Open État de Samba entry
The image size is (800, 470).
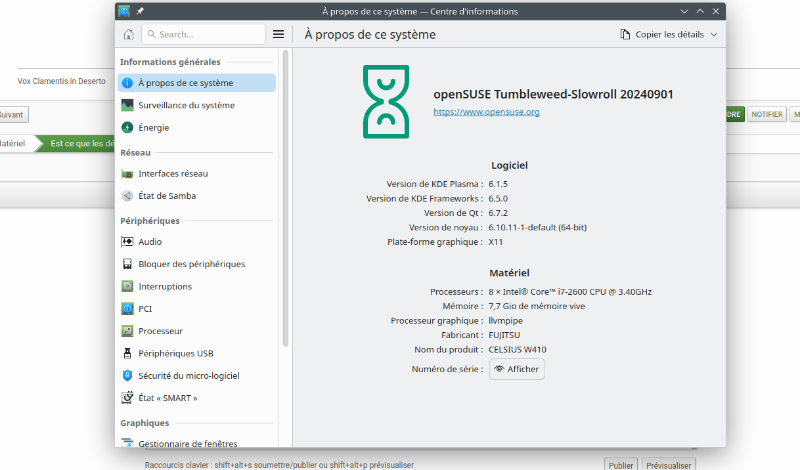(196, 196)
